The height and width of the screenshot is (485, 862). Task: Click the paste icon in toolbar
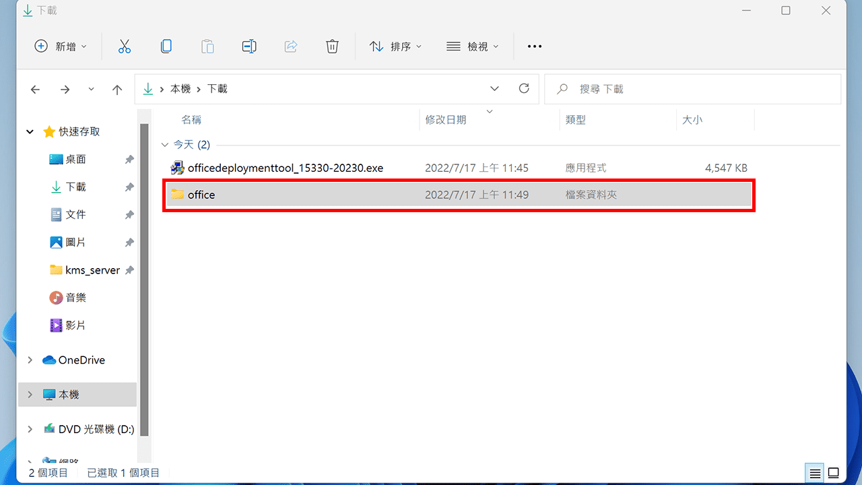(207, 46)
